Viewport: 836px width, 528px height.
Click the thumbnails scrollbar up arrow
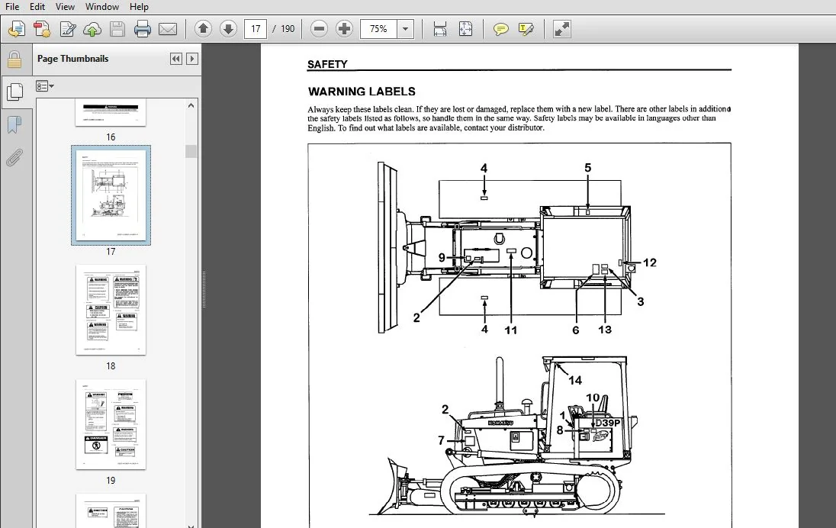191,105
